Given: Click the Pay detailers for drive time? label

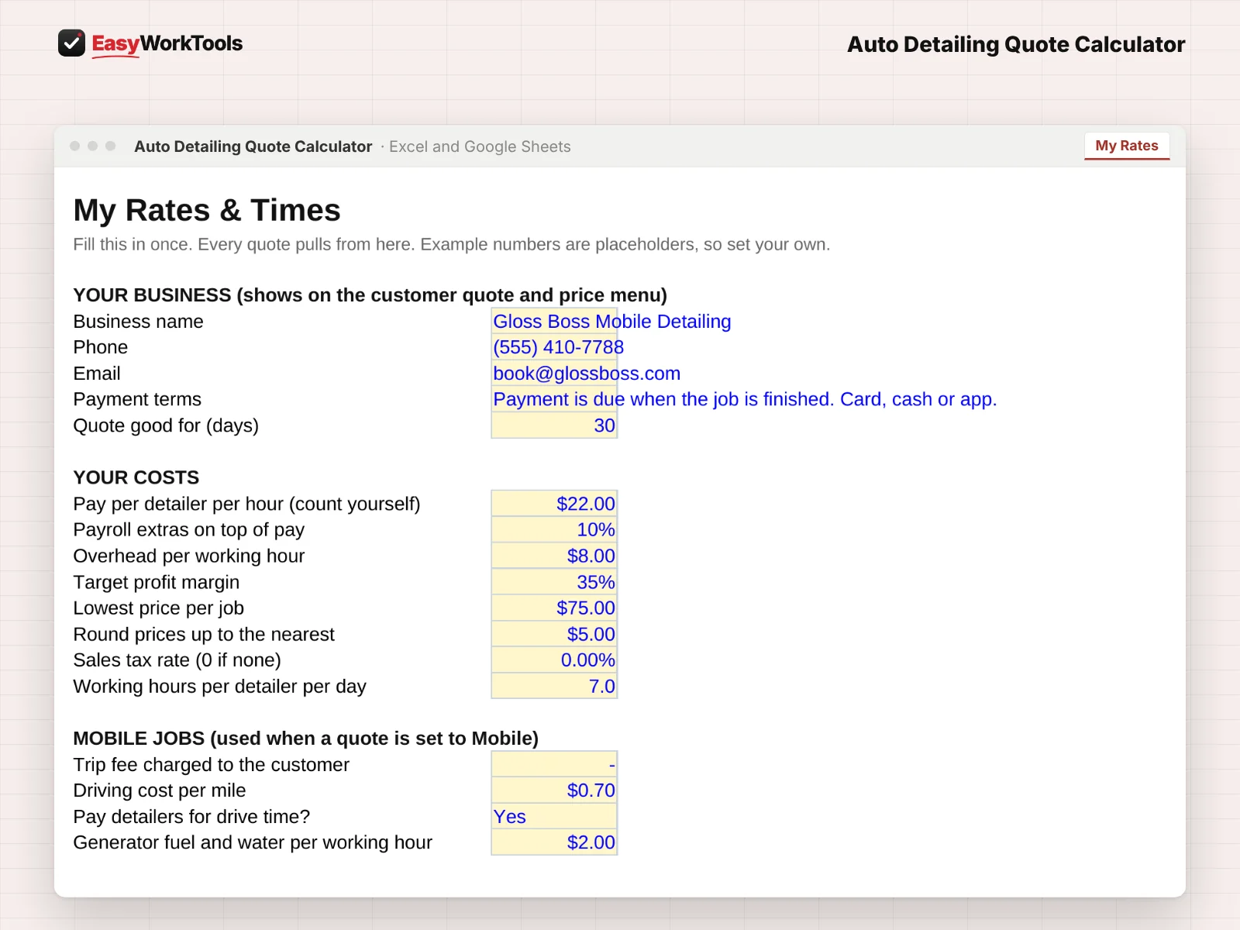Looking at the screenshot, I should (191, 816).
